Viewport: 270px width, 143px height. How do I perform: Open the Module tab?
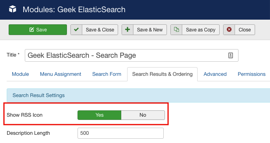[20, 74]
